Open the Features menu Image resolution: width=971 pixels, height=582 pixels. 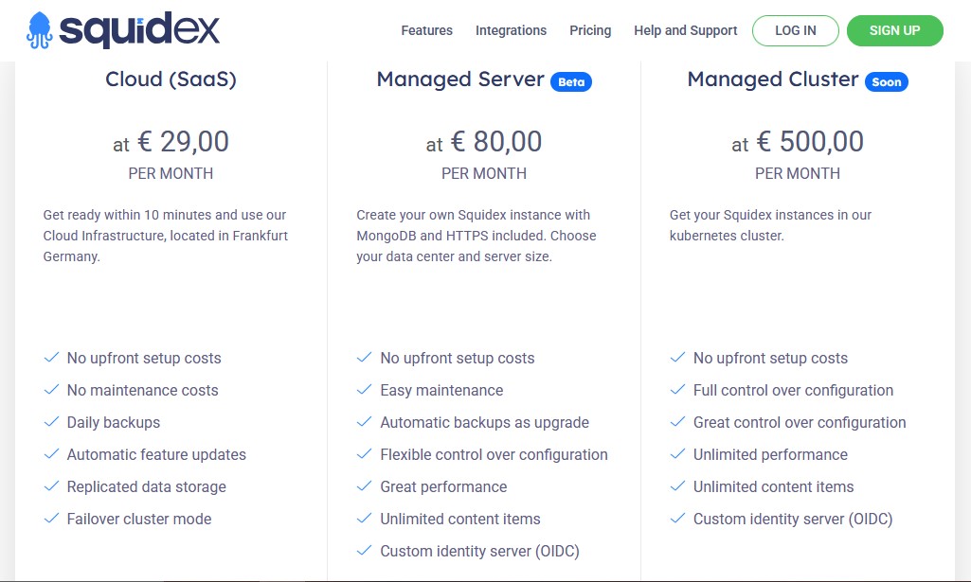(426, 30)
